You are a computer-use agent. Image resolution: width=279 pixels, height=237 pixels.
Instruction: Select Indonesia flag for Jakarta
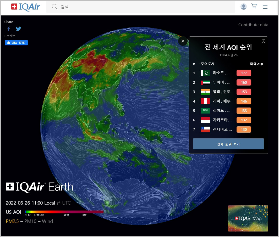pyautogui.click(x=205, y=120)
